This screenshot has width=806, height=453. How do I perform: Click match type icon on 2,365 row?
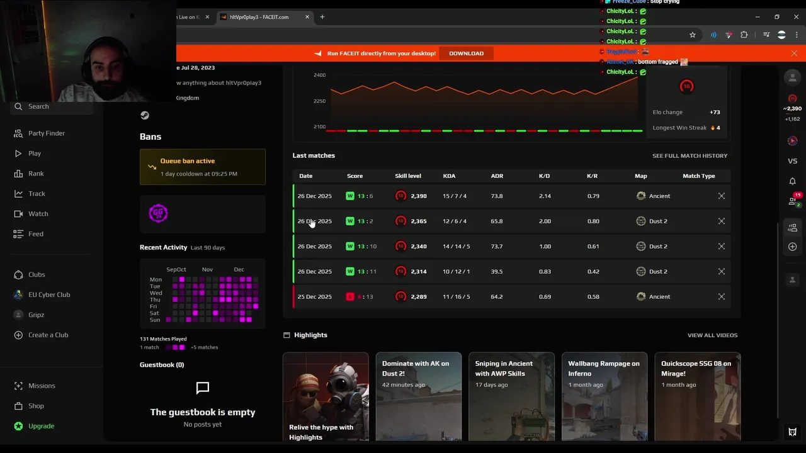click(x=722, y=221)
